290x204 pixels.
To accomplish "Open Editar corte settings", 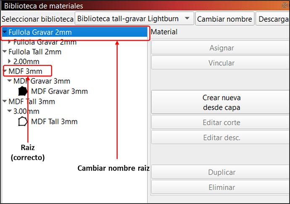I will [x=221, y=123].
